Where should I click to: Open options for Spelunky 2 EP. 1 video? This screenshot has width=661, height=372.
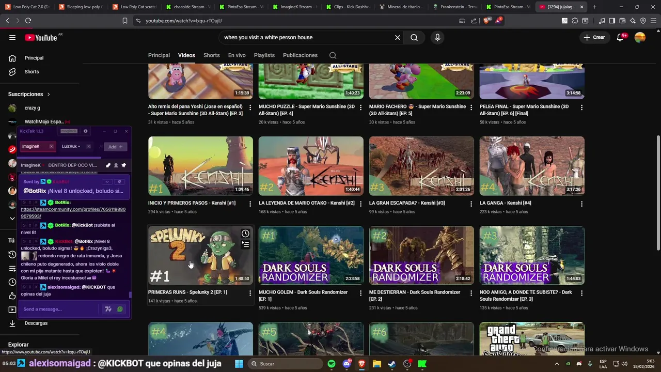coord(250,293)
